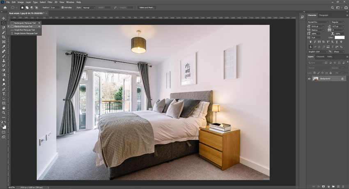The height and width of the screenshot is (189, 349).
Task: Choose New selection mode button
Action: pyautogui.click(x=22, y=7)
